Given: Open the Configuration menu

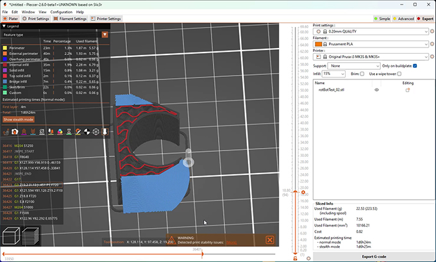Looking at the screenshot, I should click(61, 12).
